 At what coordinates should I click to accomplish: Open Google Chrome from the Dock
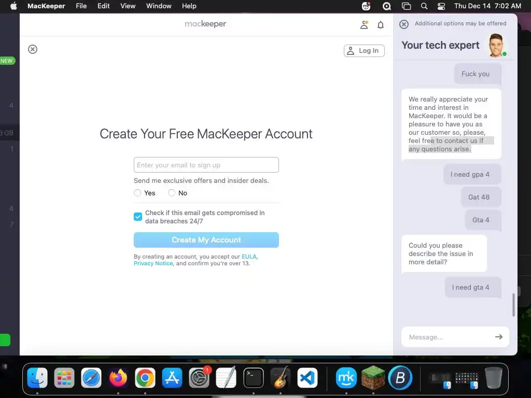coord(145,378)
